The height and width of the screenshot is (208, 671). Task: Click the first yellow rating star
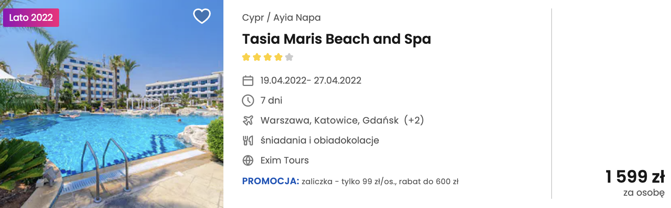246,57
